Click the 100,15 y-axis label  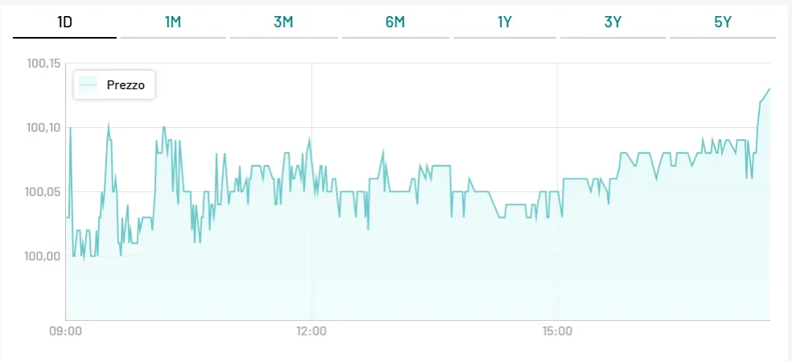[x=44, y=64]
